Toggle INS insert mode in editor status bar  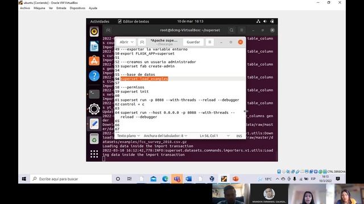coord(239,136)
